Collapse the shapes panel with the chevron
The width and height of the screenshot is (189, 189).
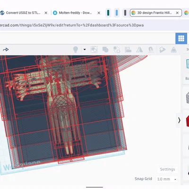point(179,120)
